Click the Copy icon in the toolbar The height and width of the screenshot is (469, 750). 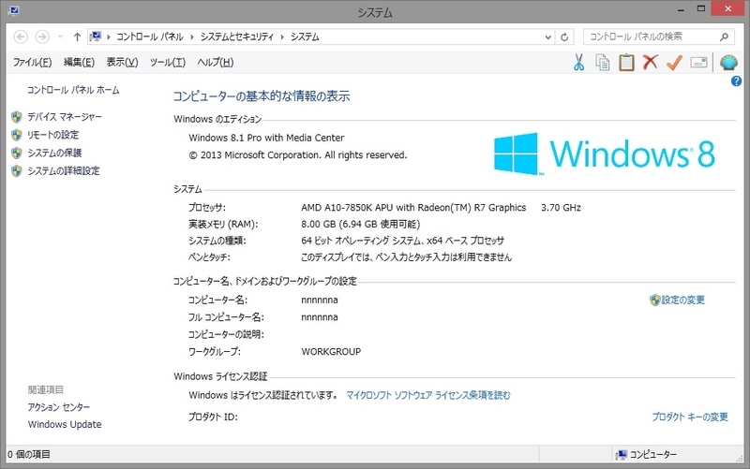click(x=603, y=62)
